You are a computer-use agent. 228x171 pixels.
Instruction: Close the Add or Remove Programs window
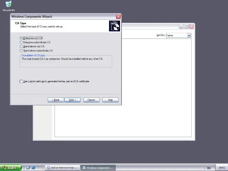point(192,26)
